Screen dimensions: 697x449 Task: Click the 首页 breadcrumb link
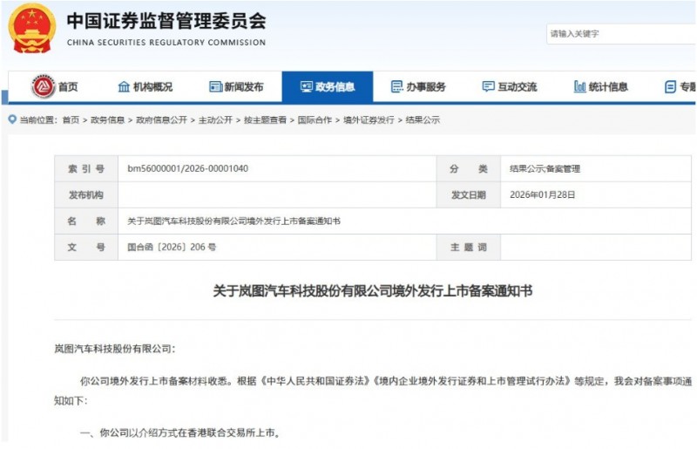[x=71, y=119]
